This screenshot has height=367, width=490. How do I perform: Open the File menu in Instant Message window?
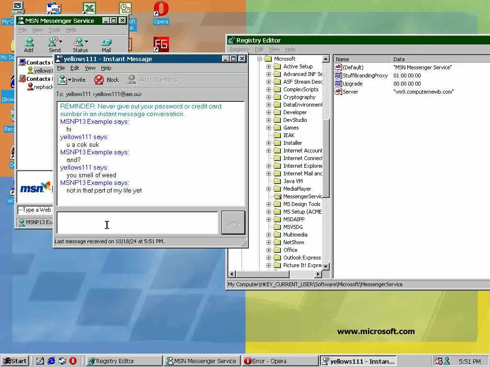click(x=61, y=68)
